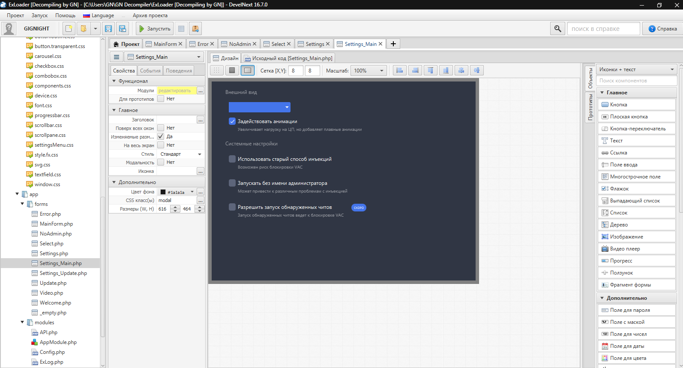
Task: Collapse the Функционал properties section
Action: coord(114,81)
